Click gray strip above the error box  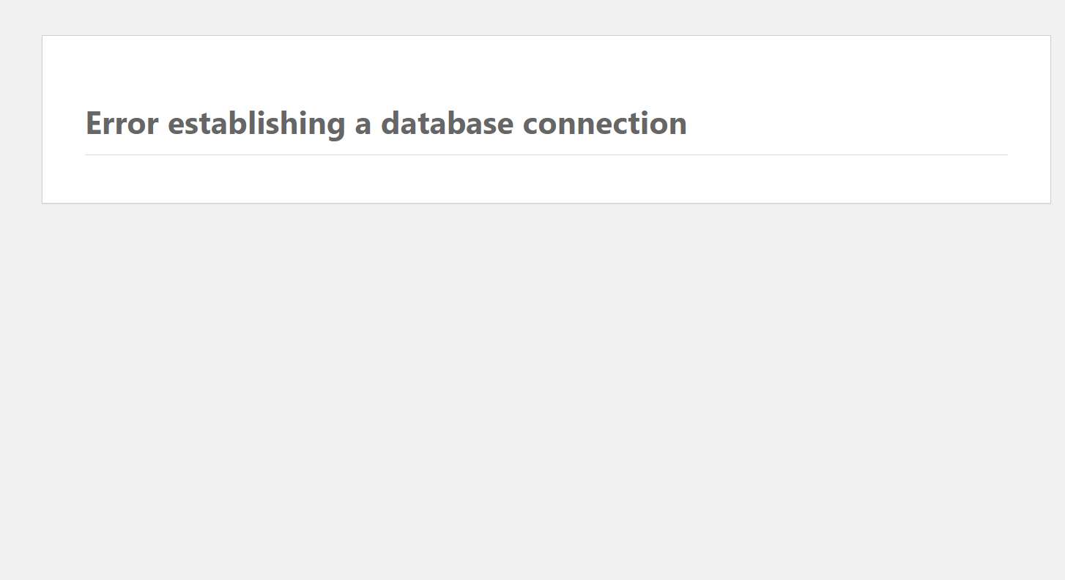pos(532,17)
